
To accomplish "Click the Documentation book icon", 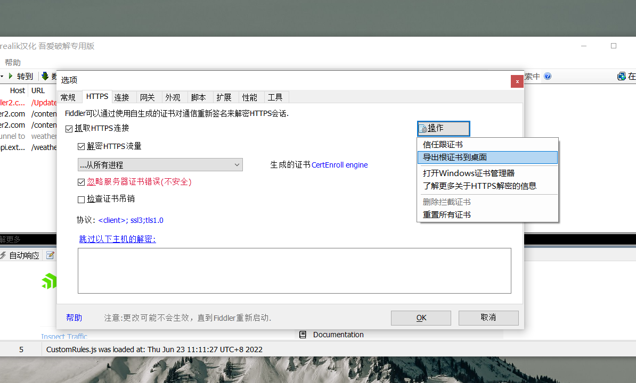I will click(x=303, y=335).
